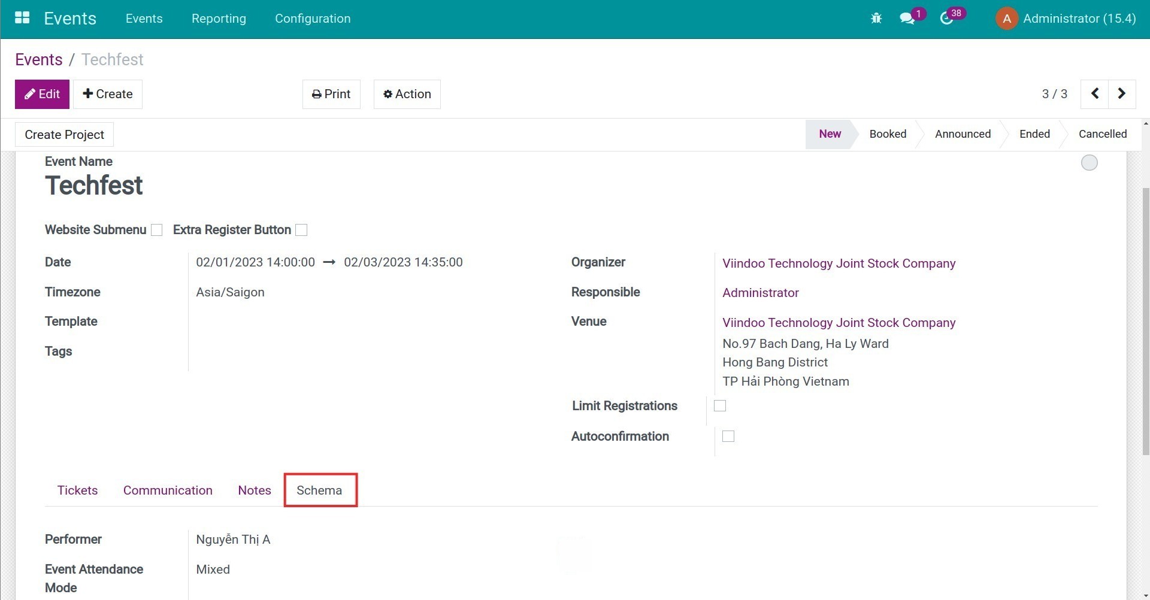Open the conversations messages icon
The height and width of the screenshot is (600, 1150).
pyautogui.click(x=907, y=19)
